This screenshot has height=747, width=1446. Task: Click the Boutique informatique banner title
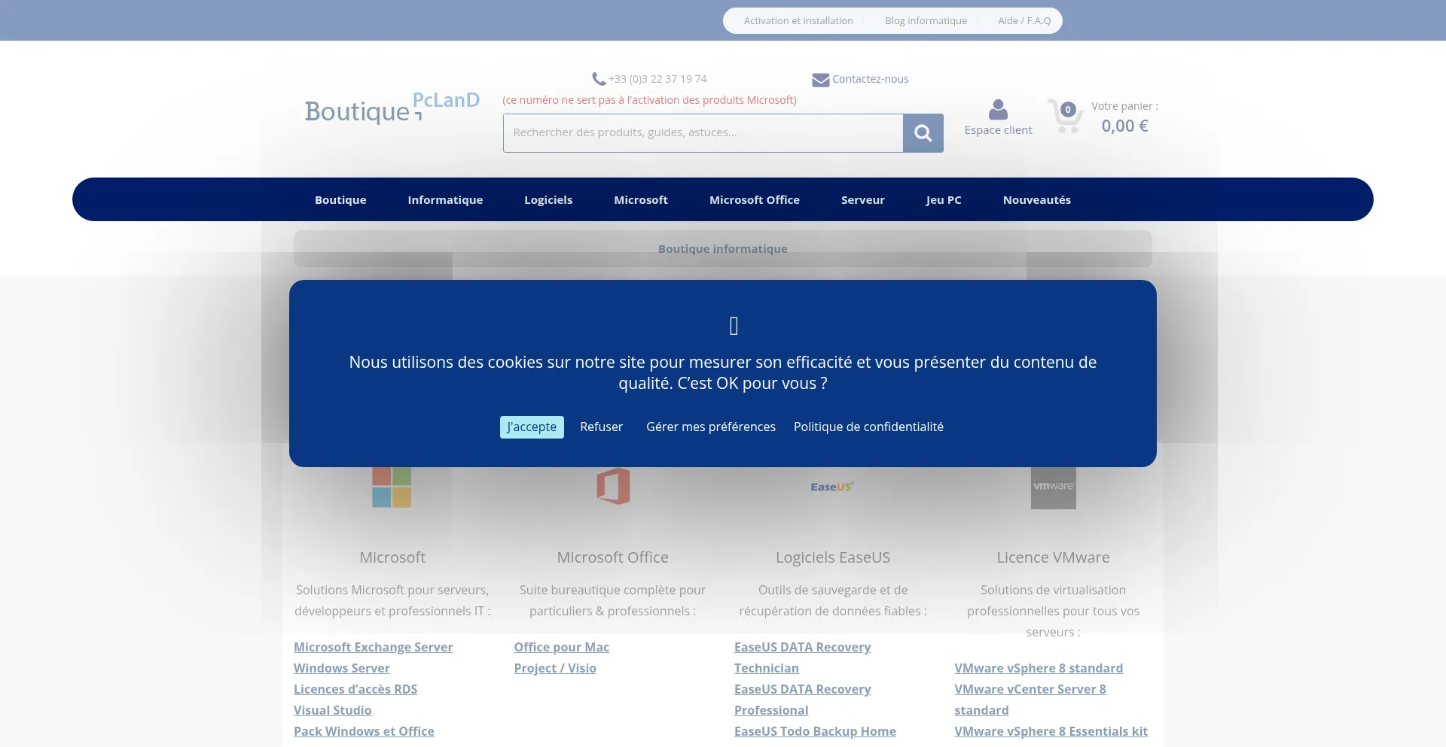click(x=723, y=249)
